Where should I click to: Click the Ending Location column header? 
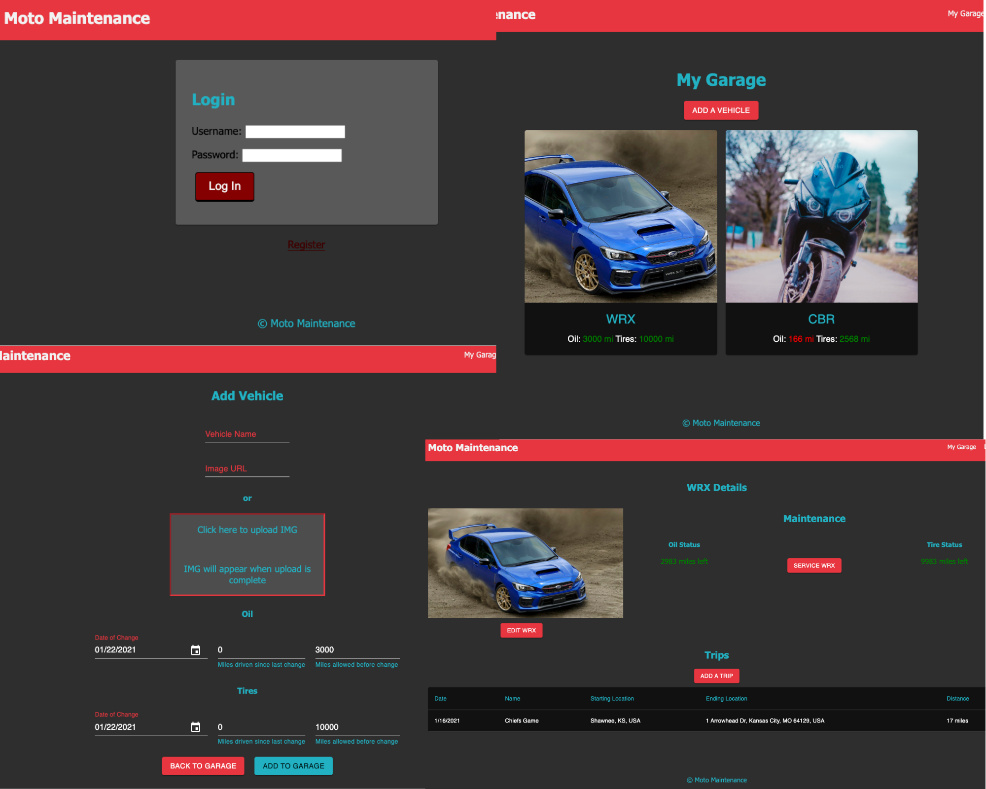tap(726, 699)
